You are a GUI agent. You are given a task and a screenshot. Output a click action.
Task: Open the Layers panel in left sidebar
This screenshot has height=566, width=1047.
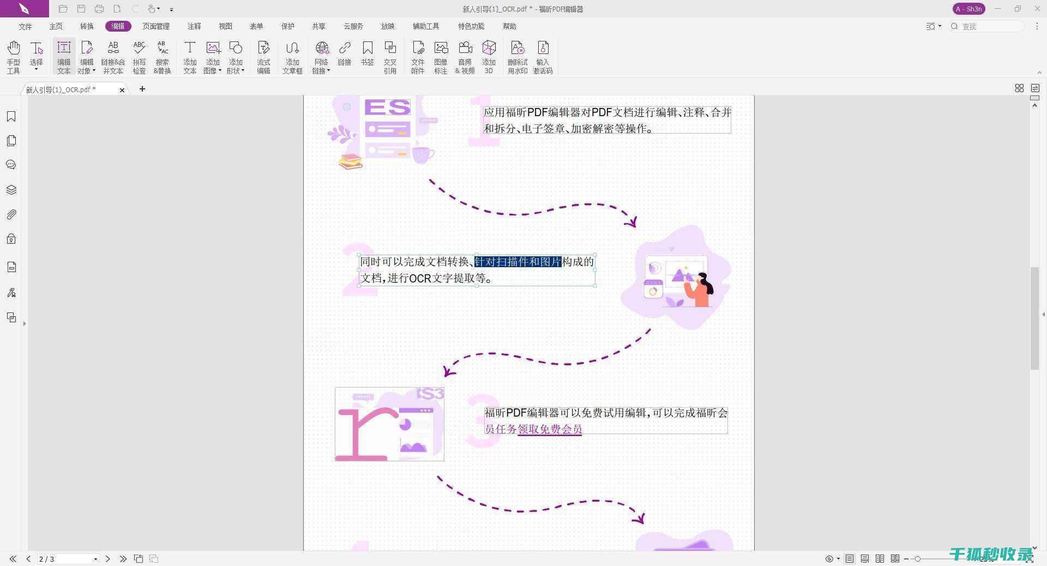tap(11, 190)
